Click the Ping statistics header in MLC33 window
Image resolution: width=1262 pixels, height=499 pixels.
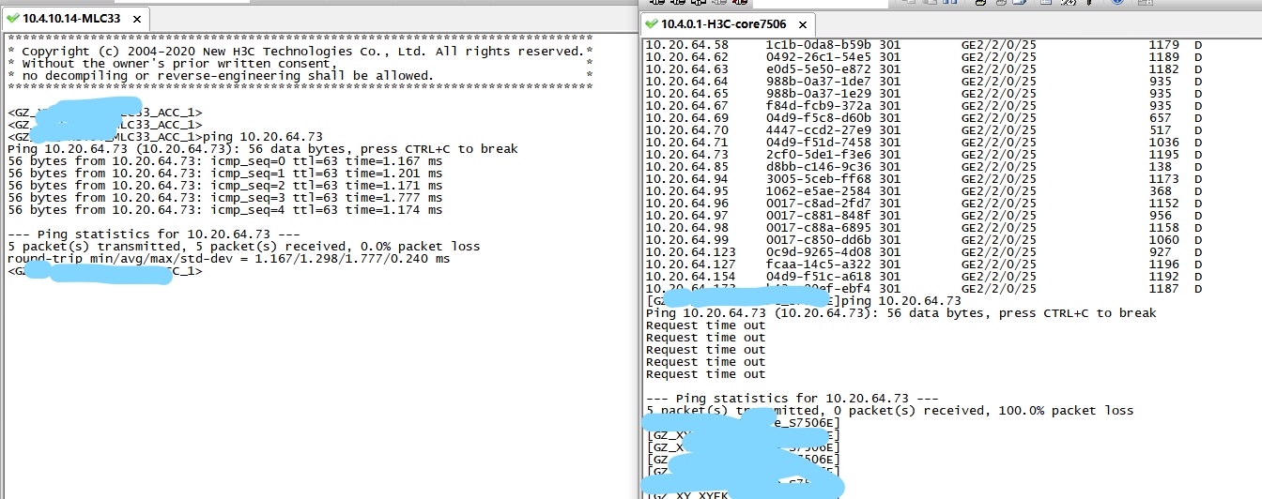(154, 234)
